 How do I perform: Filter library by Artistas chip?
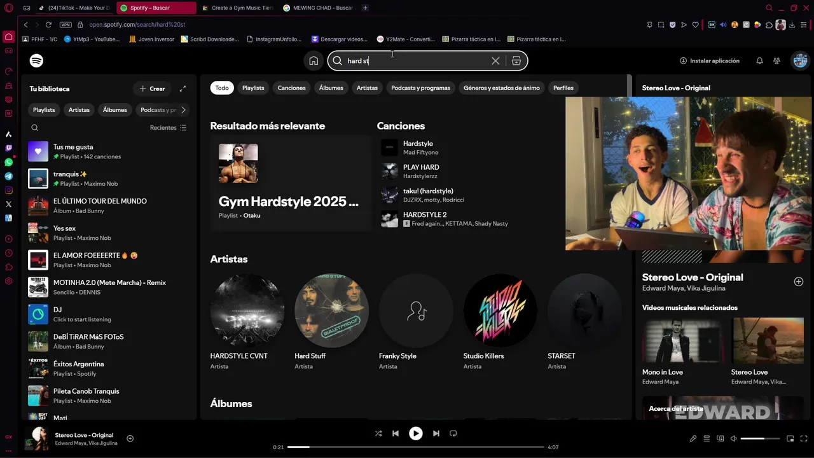79,110
